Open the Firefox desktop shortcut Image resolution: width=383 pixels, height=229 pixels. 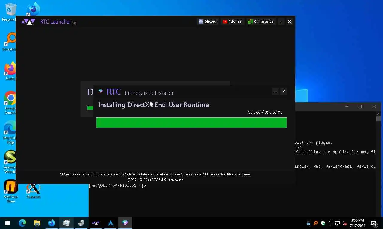(10, 71)
